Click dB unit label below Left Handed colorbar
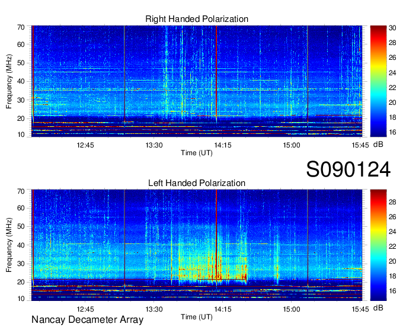Screen dimensions: 403x327 [x=378, y=308]
